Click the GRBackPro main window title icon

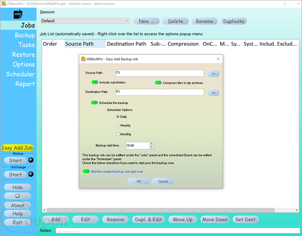coord(4,4)
